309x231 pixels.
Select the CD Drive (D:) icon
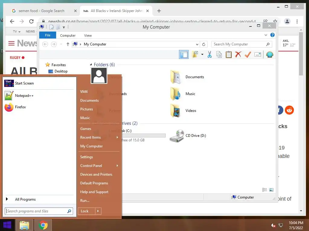[177, 136]
